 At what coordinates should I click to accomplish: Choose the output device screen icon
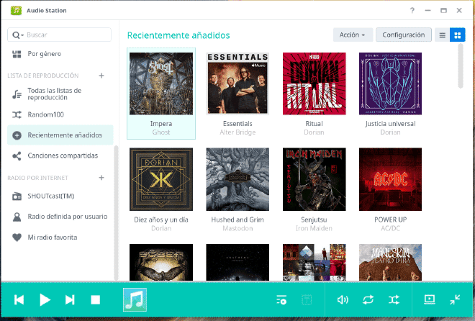click(x=430, y=299)
